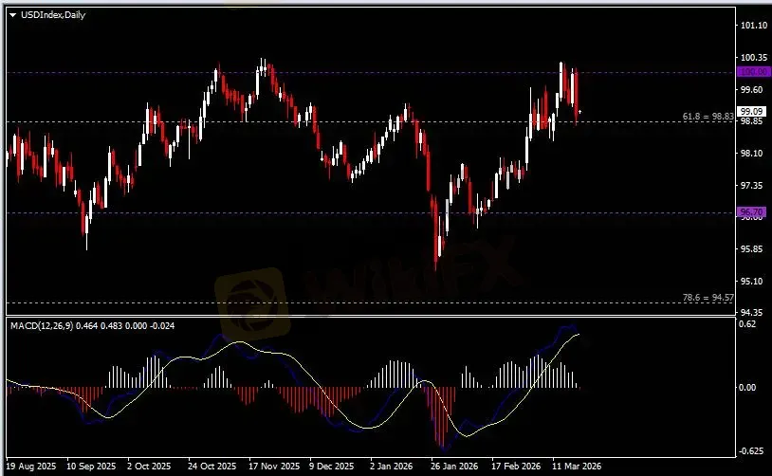The width and height of the screenshot is (772, 476).
Task: Click the MACD 0.00 scale value
Action: coord(747,387)
